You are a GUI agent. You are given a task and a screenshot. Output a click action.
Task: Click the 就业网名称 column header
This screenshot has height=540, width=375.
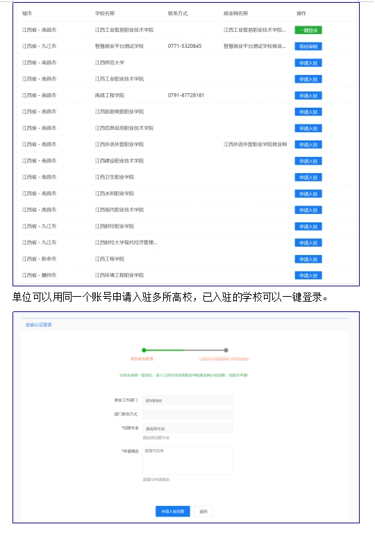point(235,13)
